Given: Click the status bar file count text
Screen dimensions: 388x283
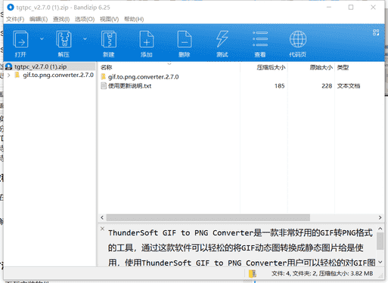Looking at the screenshot, I should click(322, 273).
